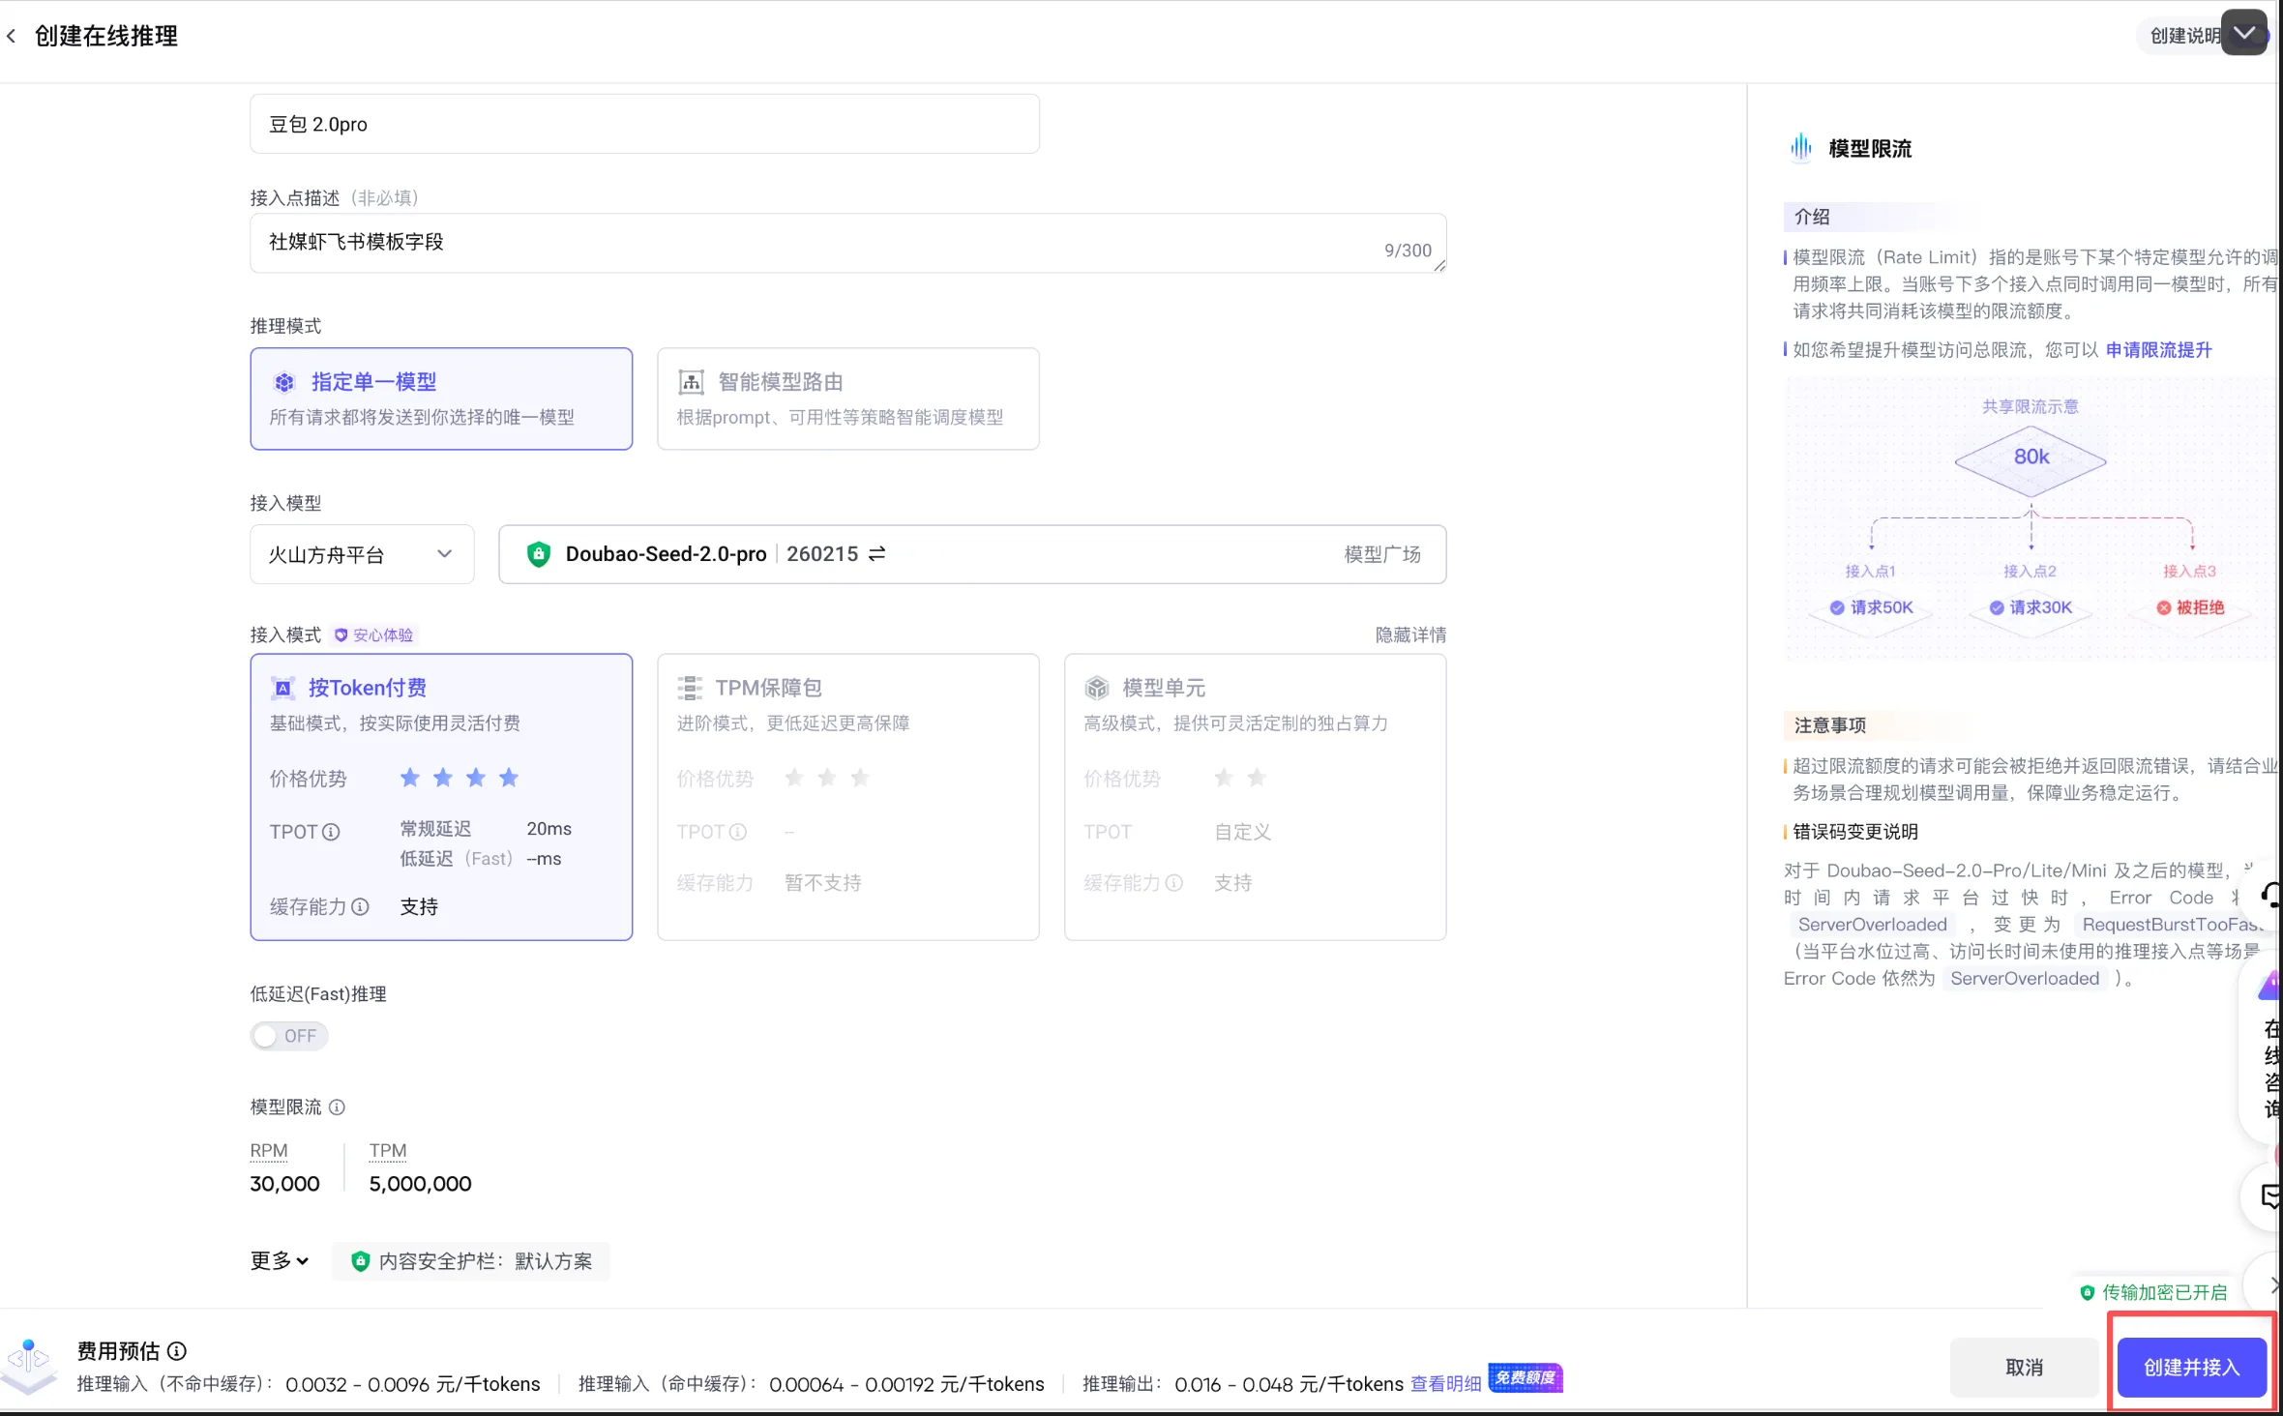Open the 申请限流提升 link

pyautogui.click(x=2159, y=350)
